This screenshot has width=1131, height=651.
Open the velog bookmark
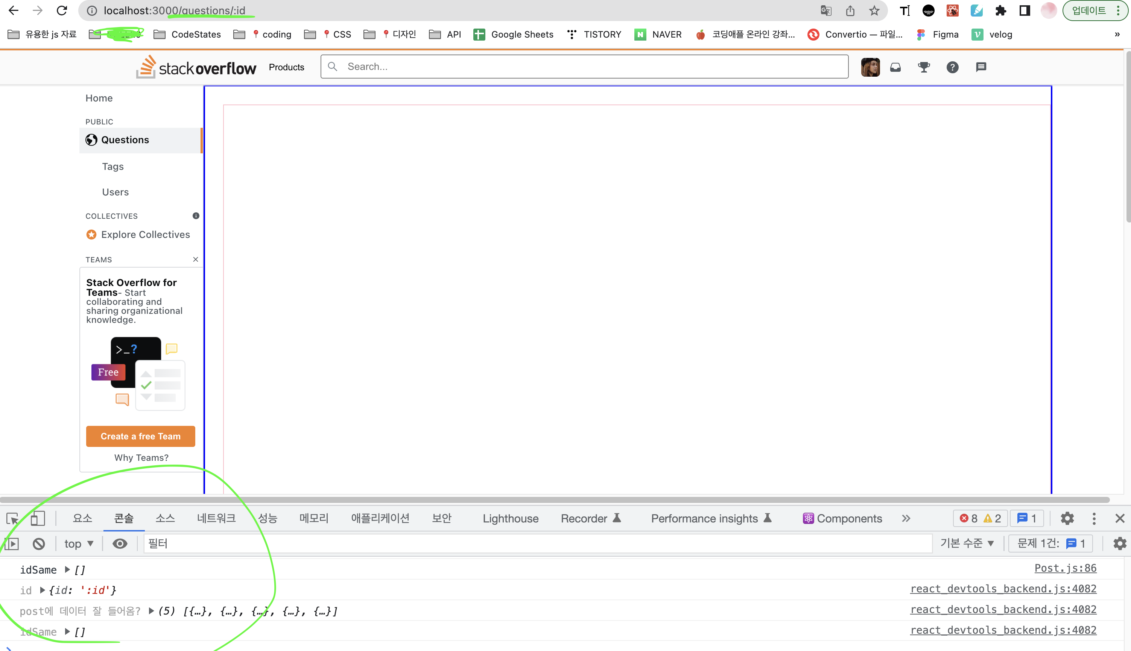tap(992, 35)
